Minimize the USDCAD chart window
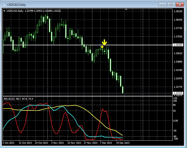Image resolution: width=187 pixels, height=148 pixels. click(162, 5)
